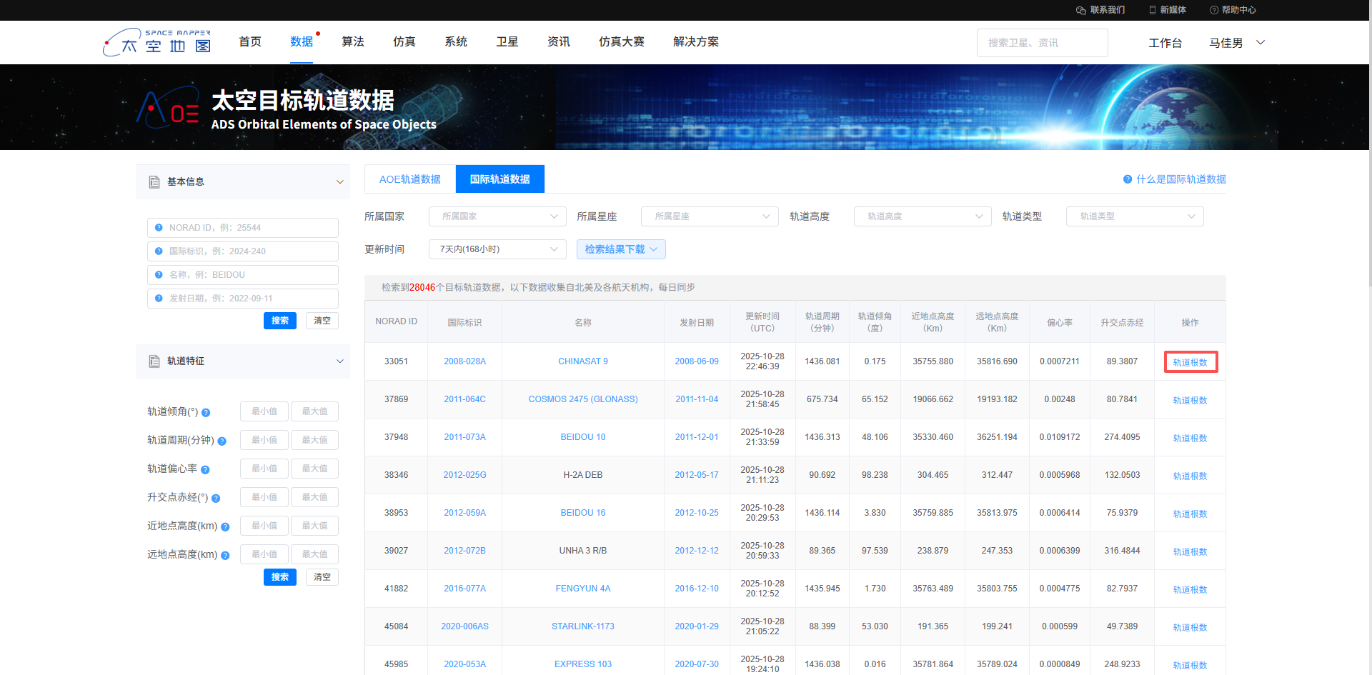Click the WeChat contact icon next to 联系我们
Screen dimensions: 1372x675
tap(1080, 10)
